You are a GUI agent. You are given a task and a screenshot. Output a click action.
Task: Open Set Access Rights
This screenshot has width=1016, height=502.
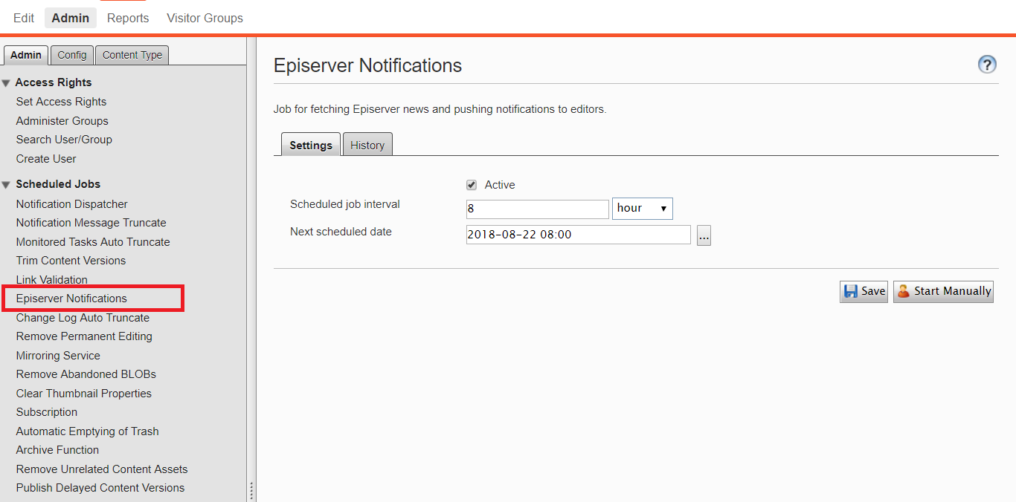pos(61,102)
